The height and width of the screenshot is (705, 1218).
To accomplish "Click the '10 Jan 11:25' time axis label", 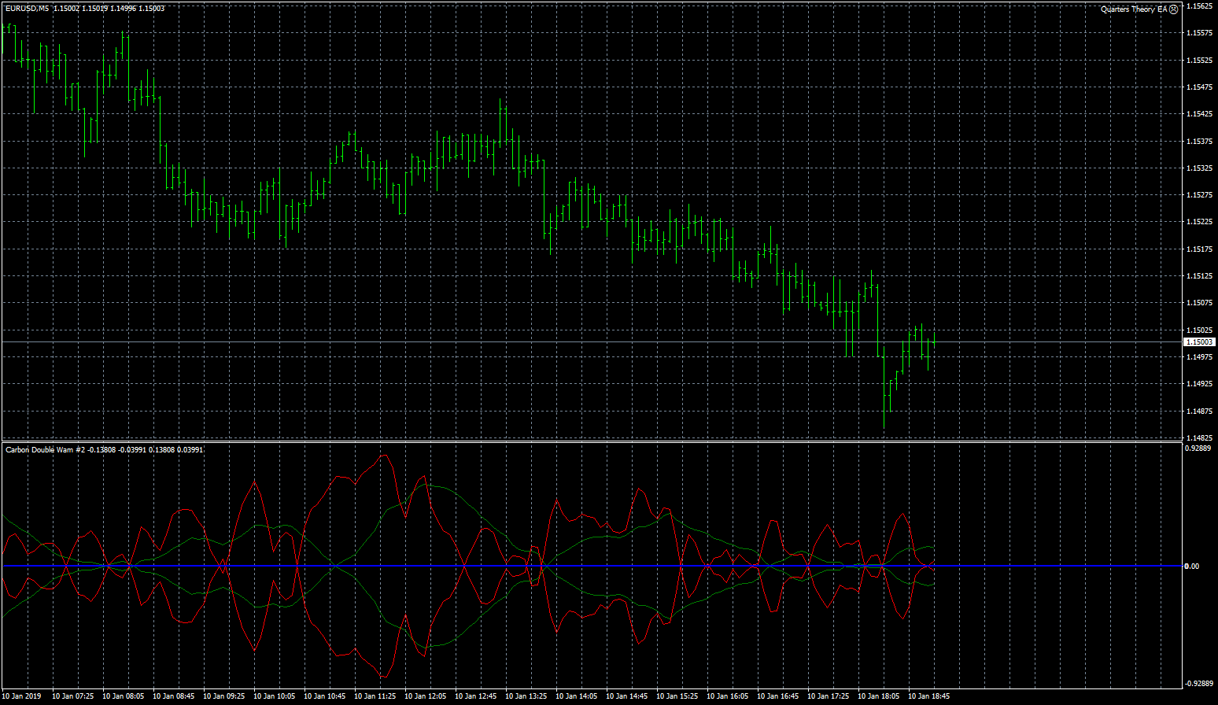I will point(375,696).
